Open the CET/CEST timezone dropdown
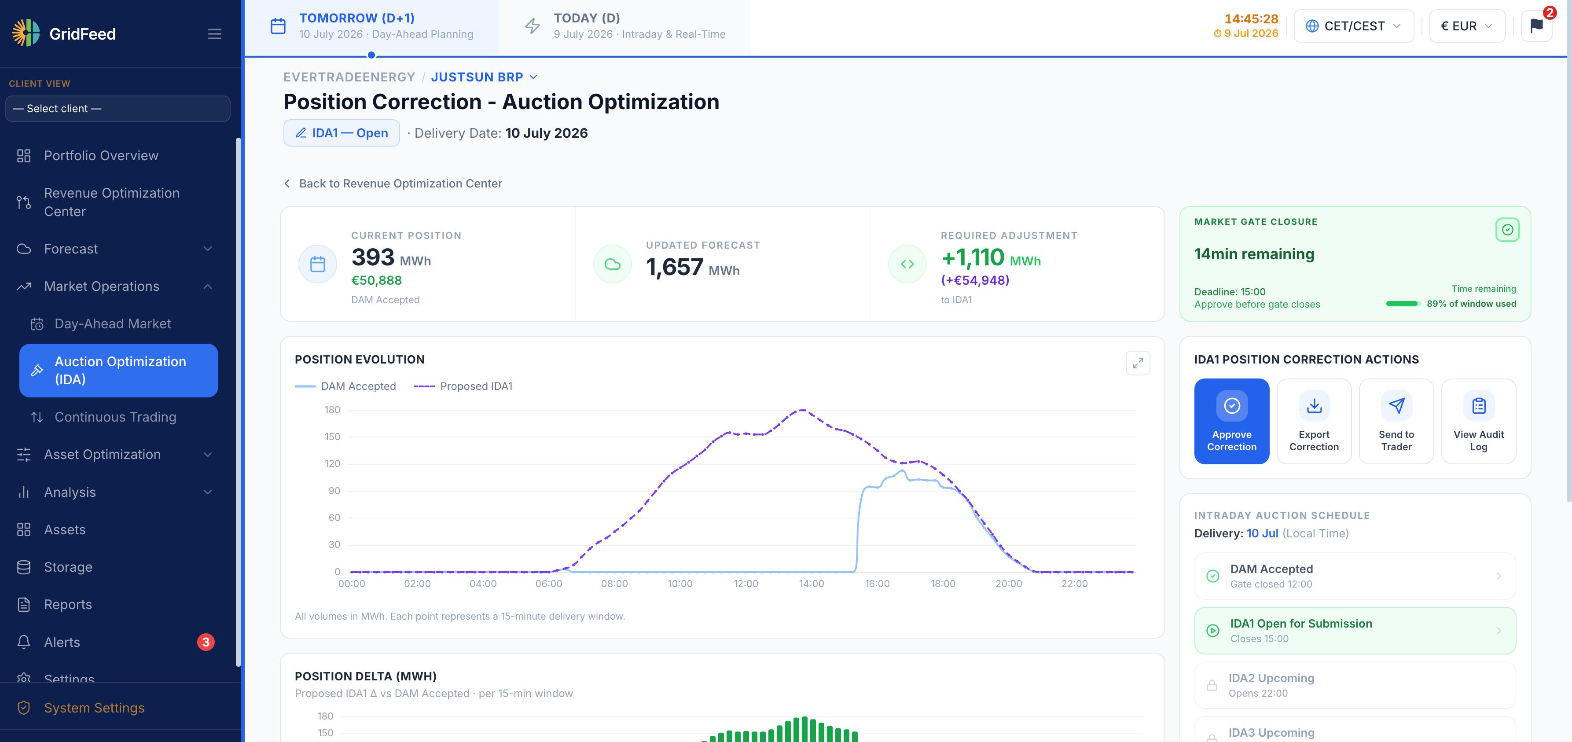This screenshot has width=1572, height=742. point(1354,26)
